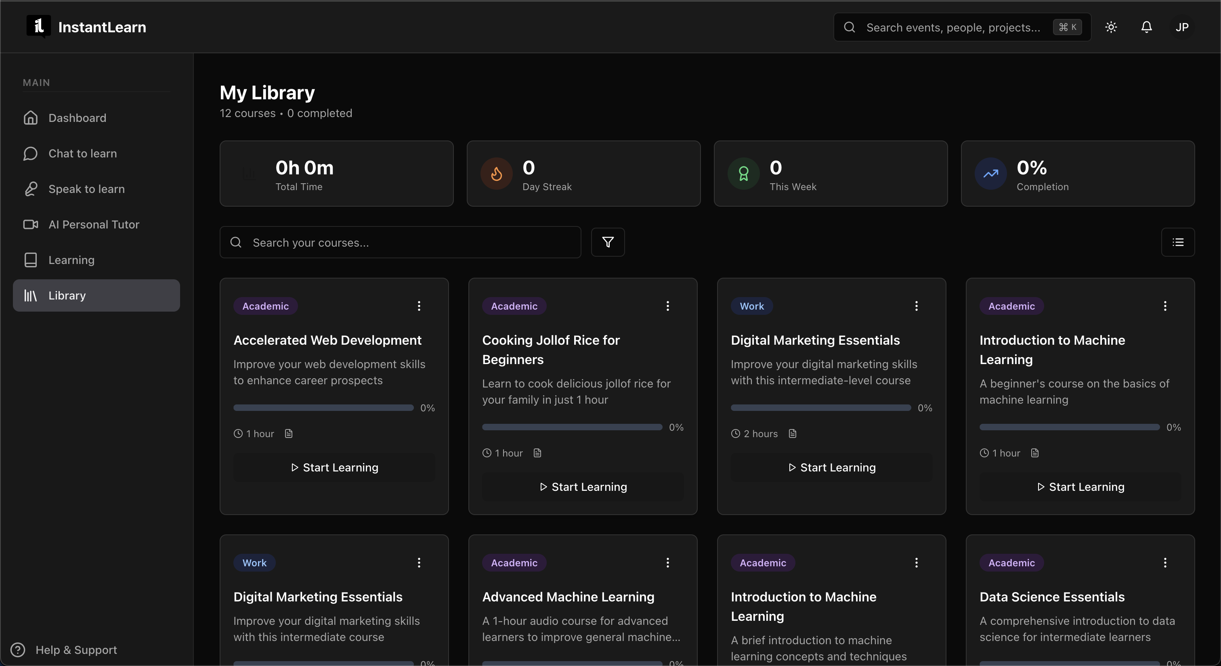Open Chat to learn page

click(x=82, y=153)
